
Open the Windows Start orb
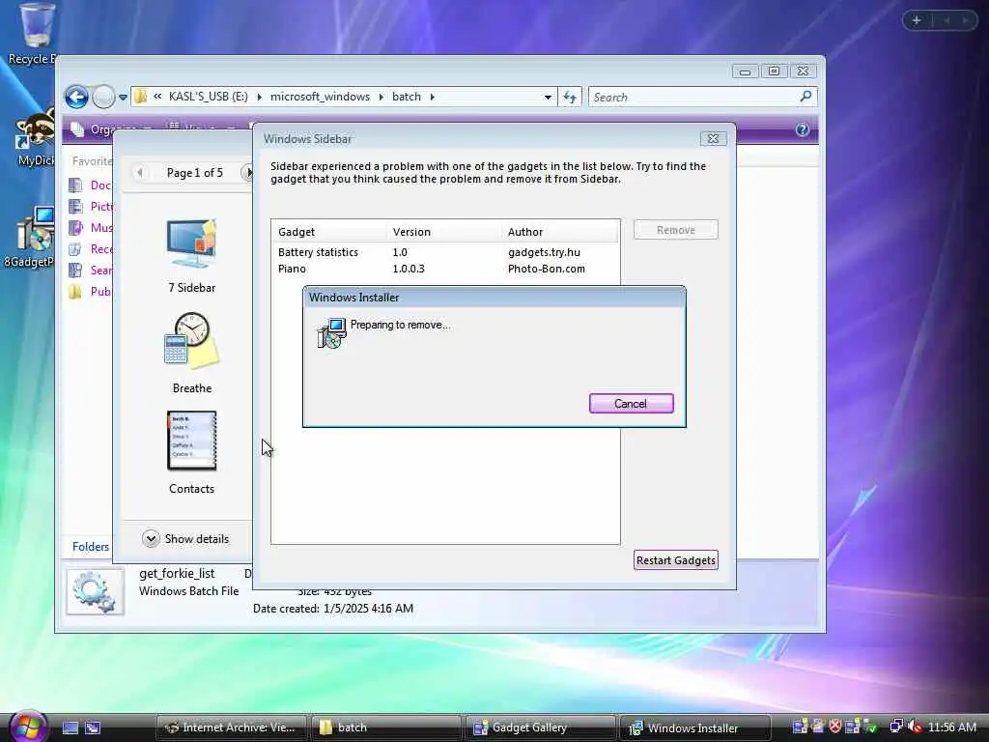[x=28, y=727]
